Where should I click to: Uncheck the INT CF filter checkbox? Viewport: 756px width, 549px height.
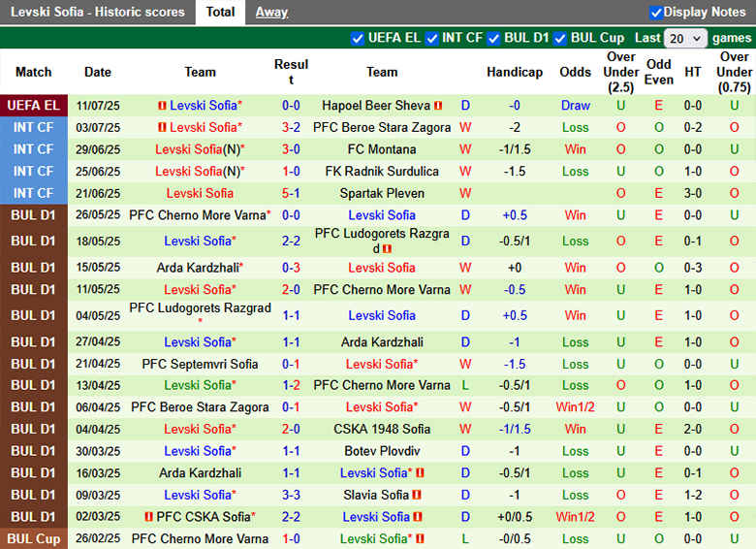[x=431, y=39]
